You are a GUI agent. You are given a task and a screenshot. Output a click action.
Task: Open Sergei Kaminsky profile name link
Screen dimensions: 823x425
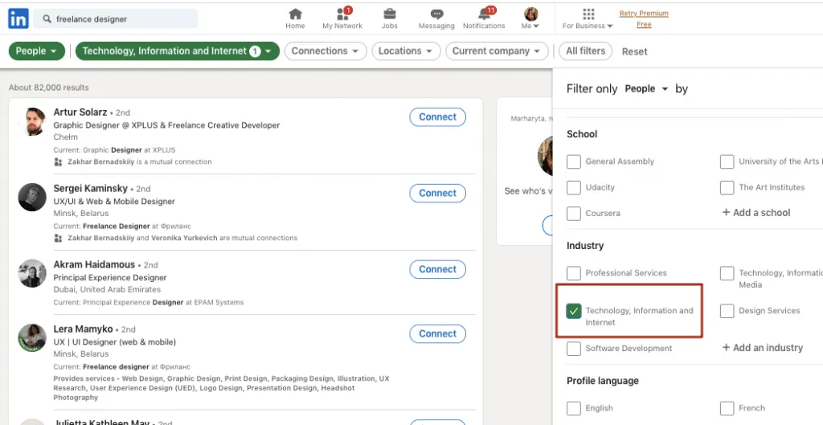point(91,188)
